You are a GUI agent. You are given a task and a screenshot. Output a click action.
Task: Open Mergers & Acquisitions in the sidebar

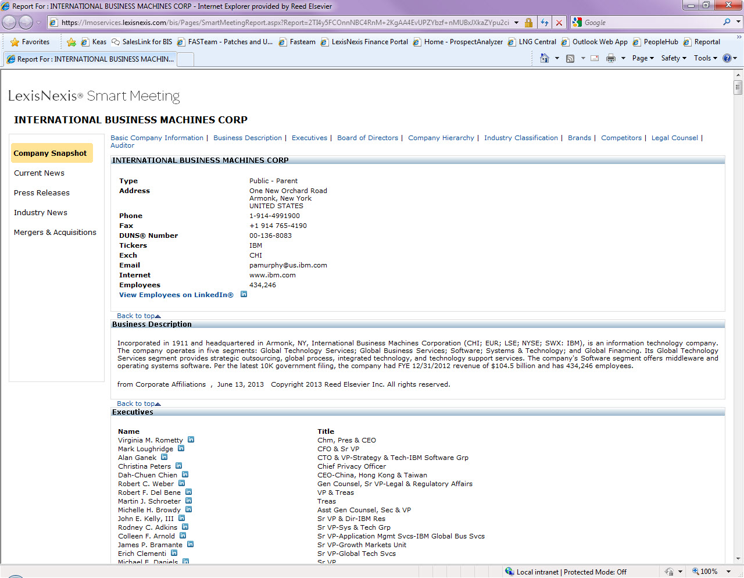pos(55,232)
